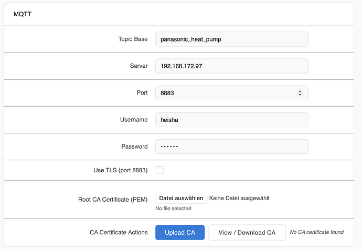This screenshot has width=362, height=249.
Task: Click the Password label
Action: (135, 147)
